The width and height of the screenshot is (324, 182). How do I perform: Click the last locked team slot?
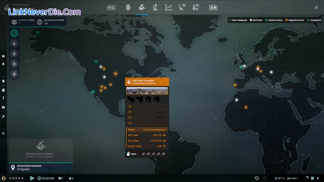[14, 73]
